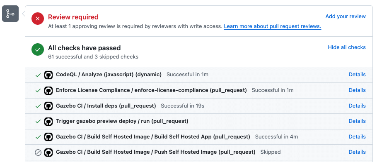Screen dimensions: 377x162
Task: Click Successful in 1m beside License Compliance
Action: coord(273,90)
